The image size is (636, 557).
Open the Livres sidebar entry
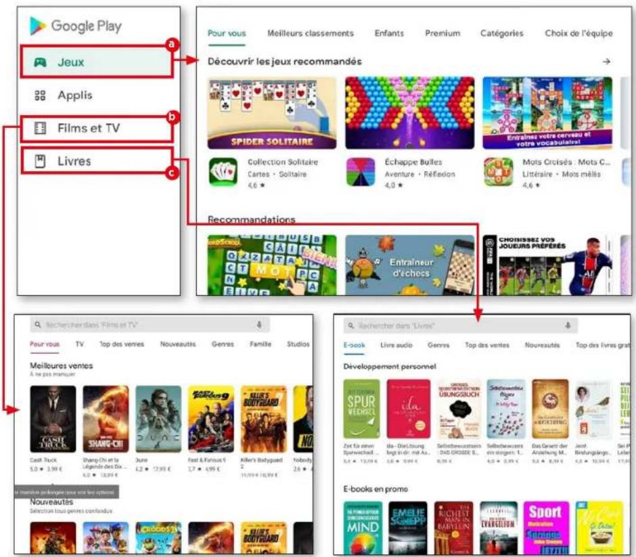[97, 162]
